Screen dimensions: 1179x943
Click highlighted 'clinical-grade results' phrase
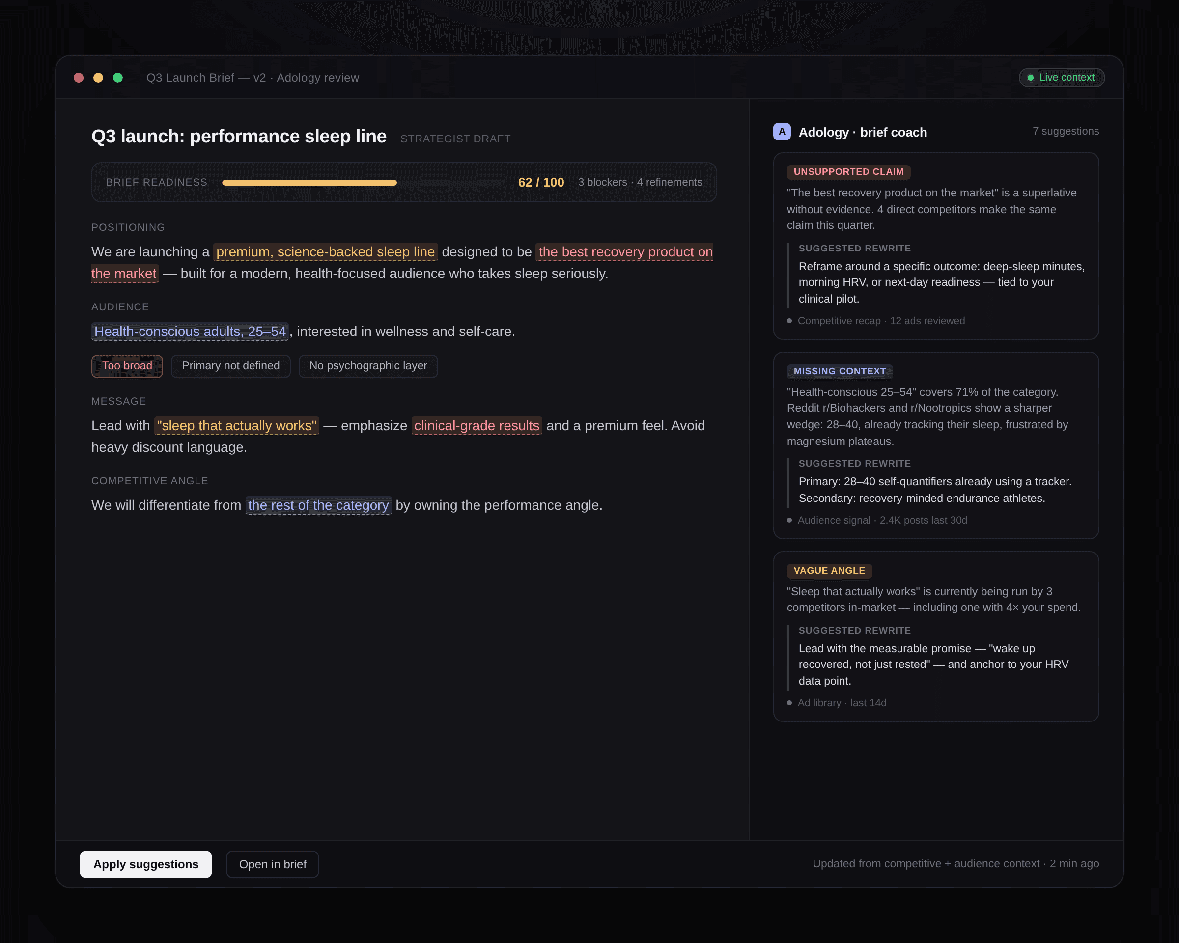click(477, 426)
